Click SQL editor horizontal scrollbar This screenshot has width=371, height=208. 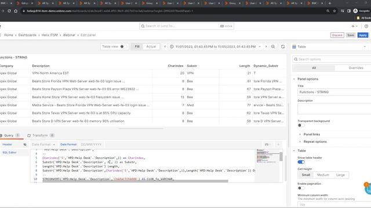135,181
